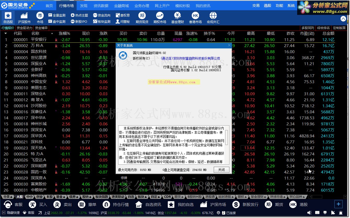350x218 pixels.
Task: Open 我的自选 star icon
Action: pyautogui.click(x=171, y=204)
